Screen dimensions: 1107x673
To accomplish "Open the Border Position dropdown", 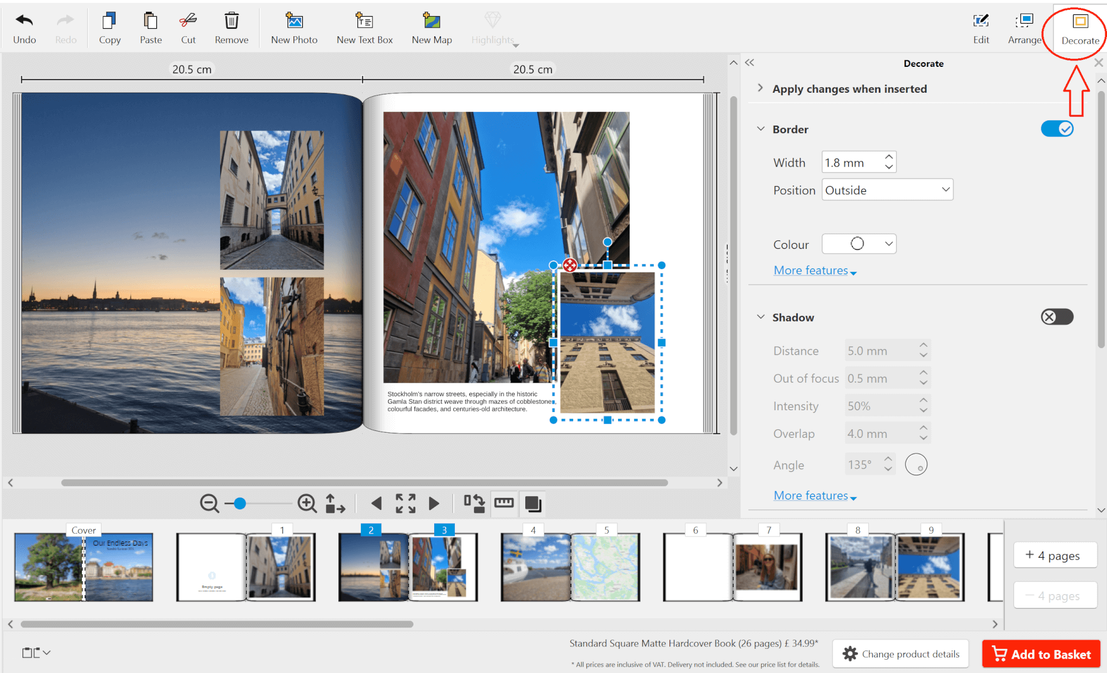I will coord(887,190).
